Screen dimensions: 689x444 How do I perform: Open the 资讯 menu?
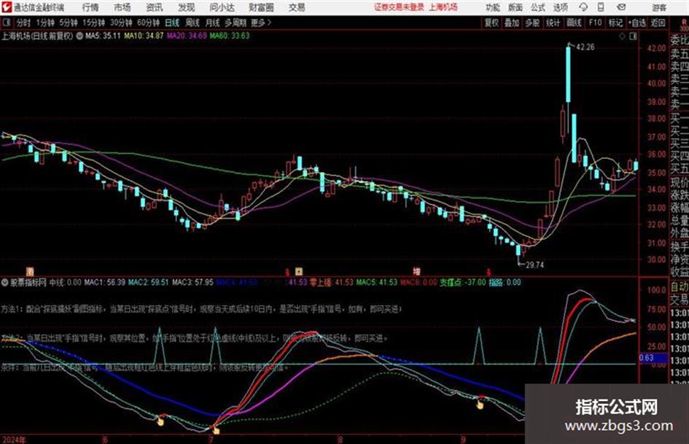[x=155, y=7]
